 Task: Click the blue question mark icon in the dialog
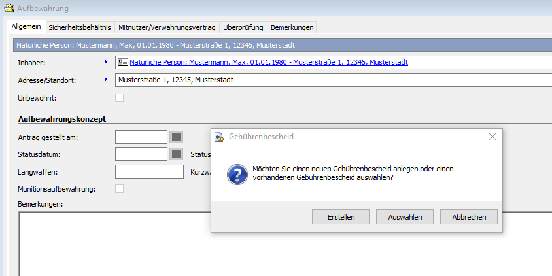tap(236, 175)
